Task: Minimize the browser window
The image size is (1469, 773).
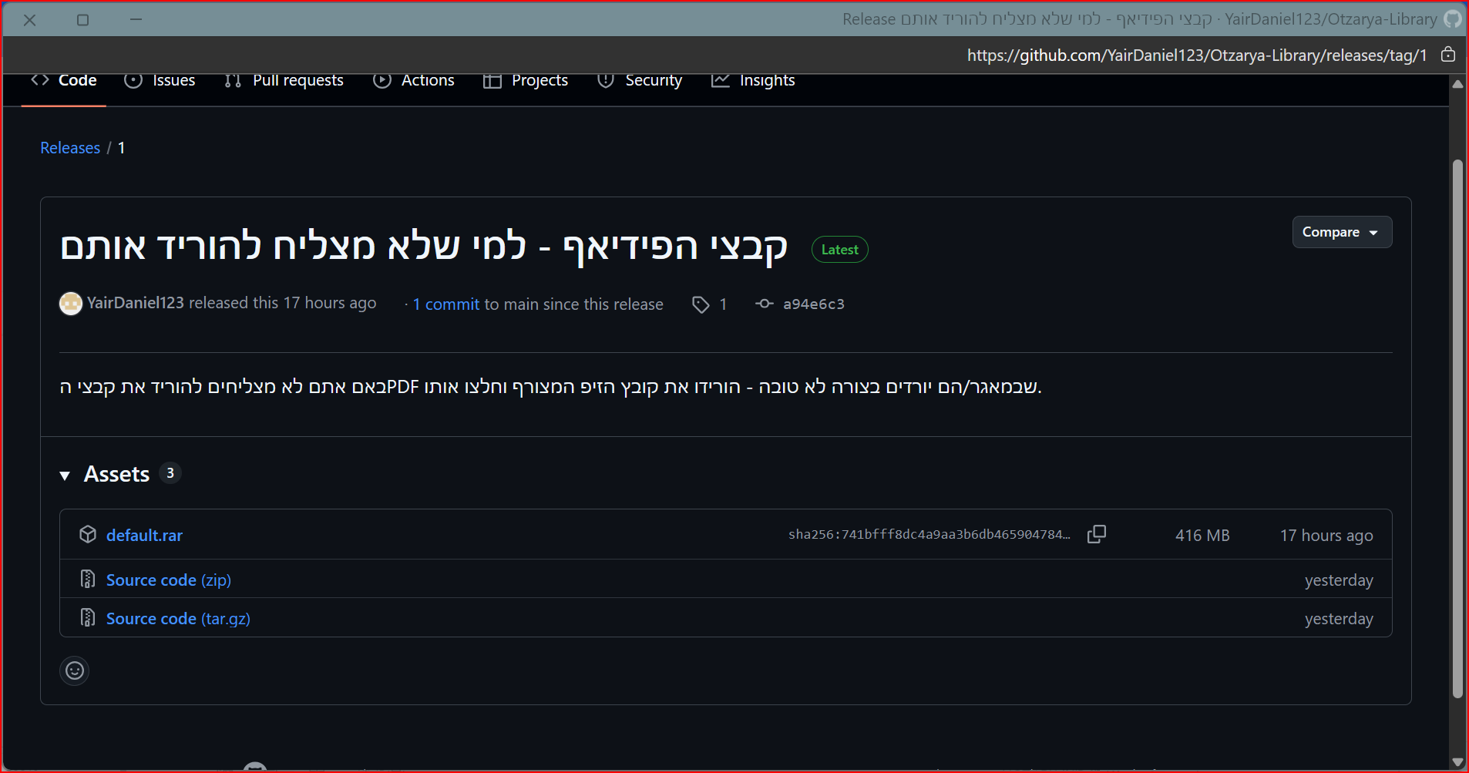Action: tap(136, 19)
